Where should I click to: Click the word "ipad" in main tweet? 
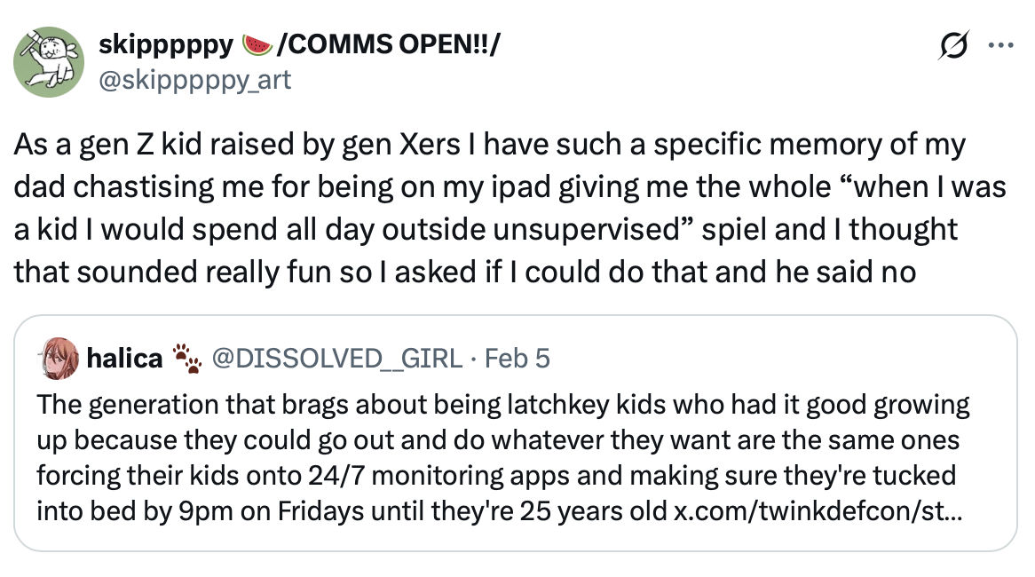tap(460, 186)
